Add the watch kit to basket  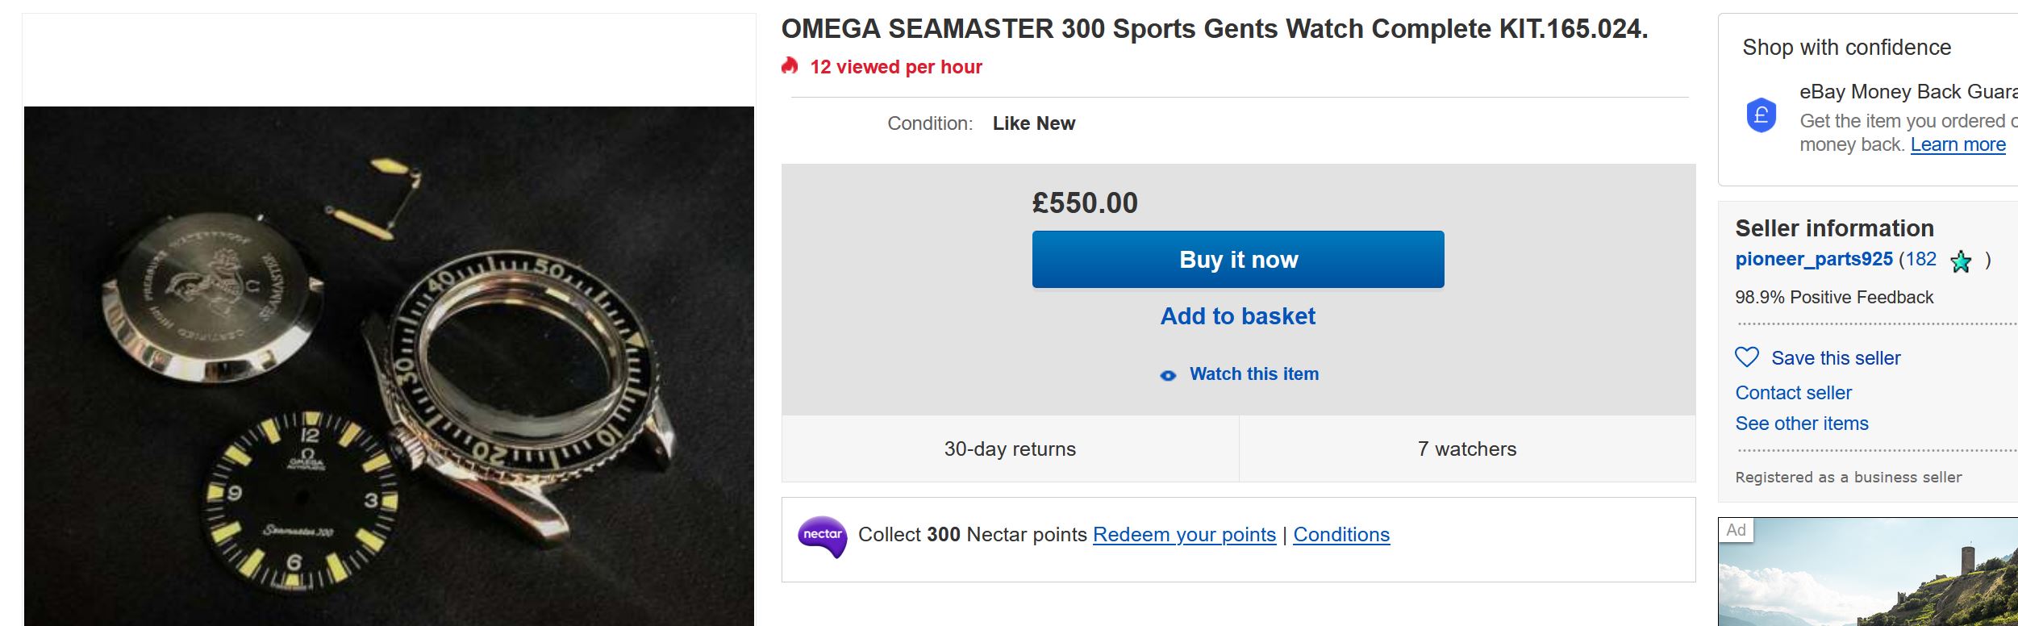coord(1237,316)
